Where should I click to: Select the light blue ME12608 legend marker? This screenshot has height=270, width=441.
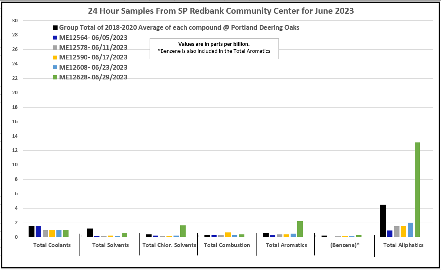click(56, 68)
